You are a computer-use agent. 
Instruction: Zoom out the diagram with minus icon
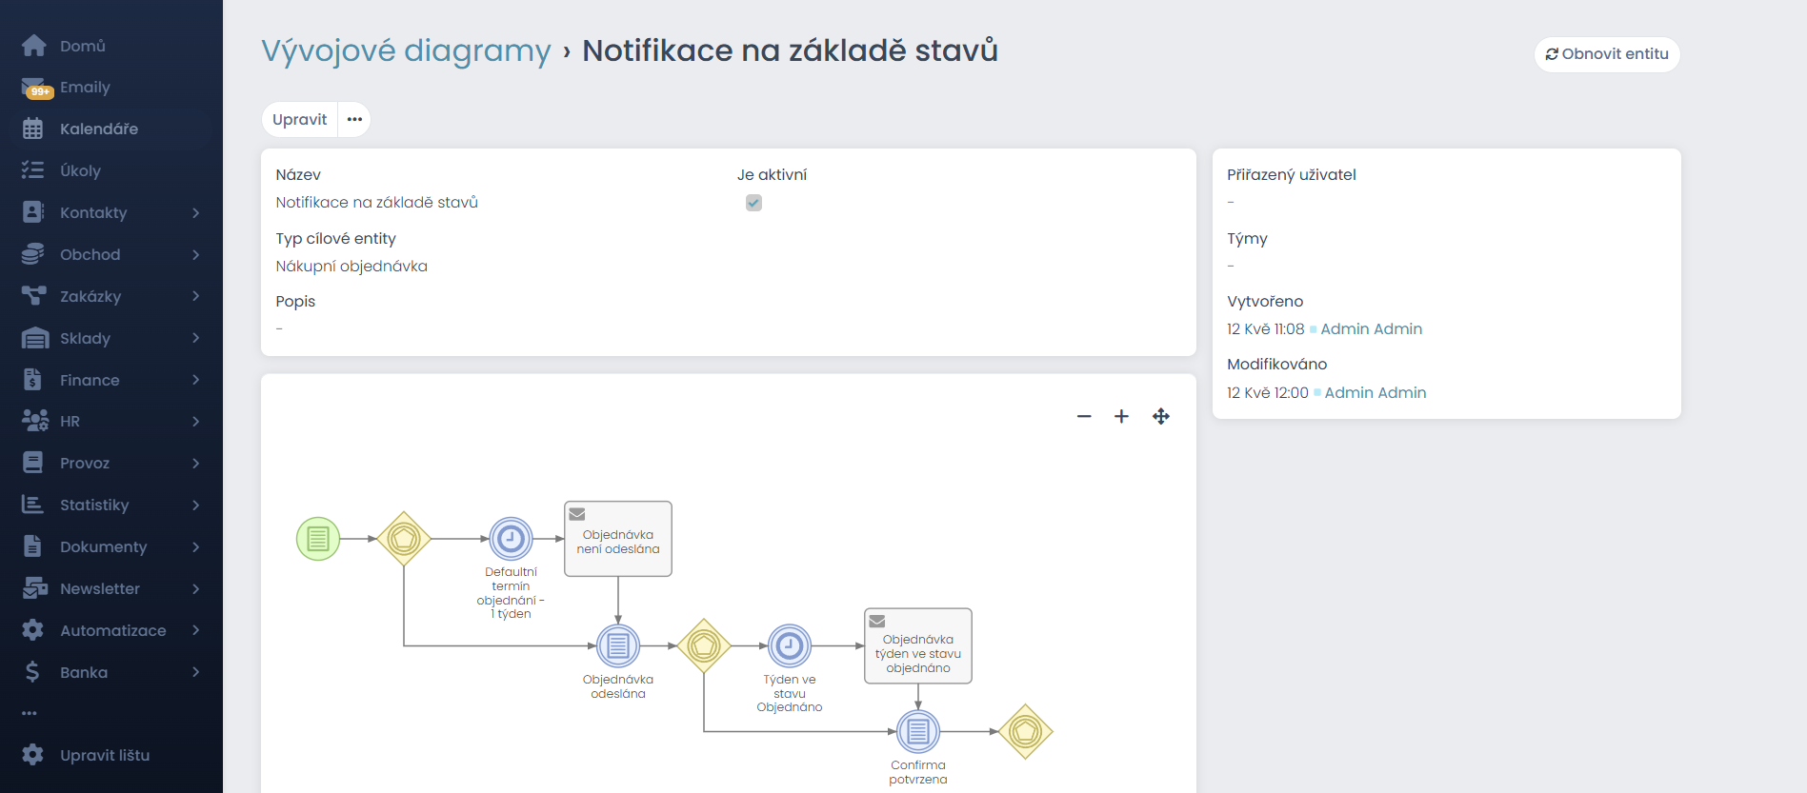pos(1084,416)
